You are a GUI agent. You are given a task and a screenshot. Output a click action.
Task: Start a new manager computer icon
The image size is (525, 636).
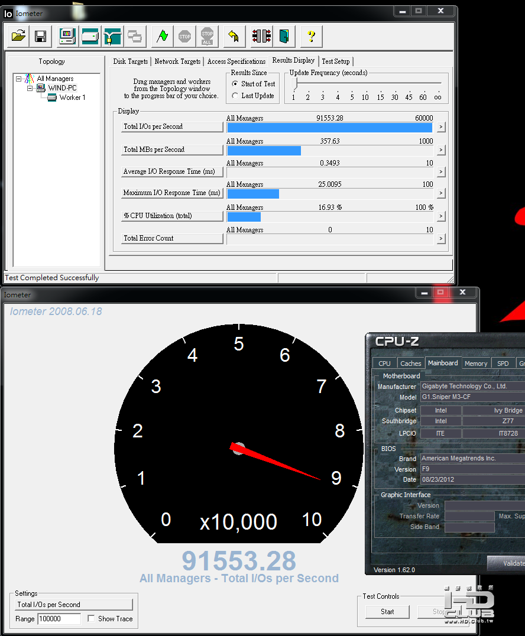(67, 37)
